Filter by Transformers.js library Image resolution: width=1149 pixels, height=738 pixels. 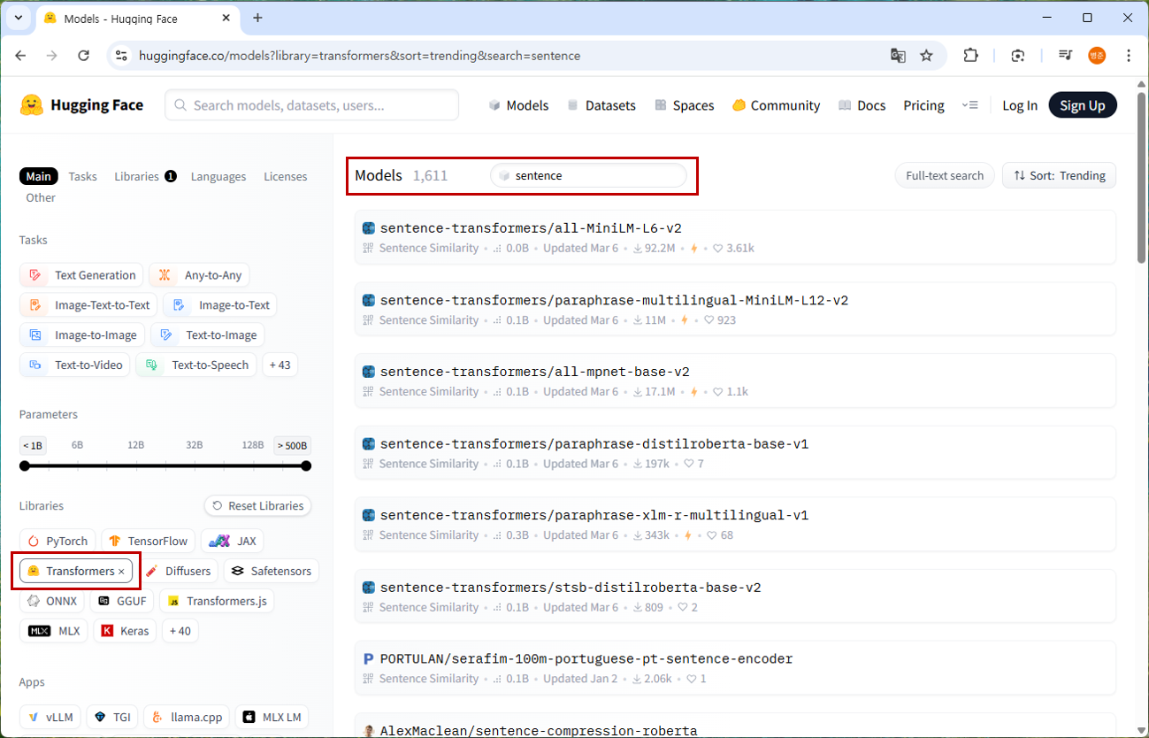(x=217, y=601)
